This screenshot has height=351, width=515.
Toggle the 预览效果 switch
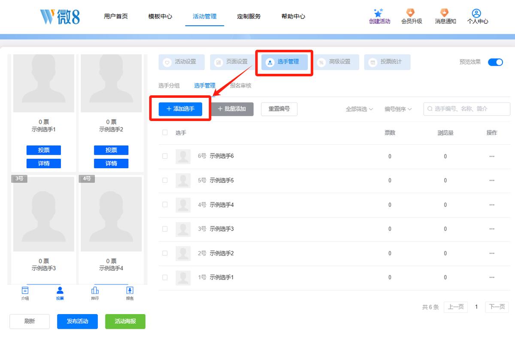tap(495, 62)
